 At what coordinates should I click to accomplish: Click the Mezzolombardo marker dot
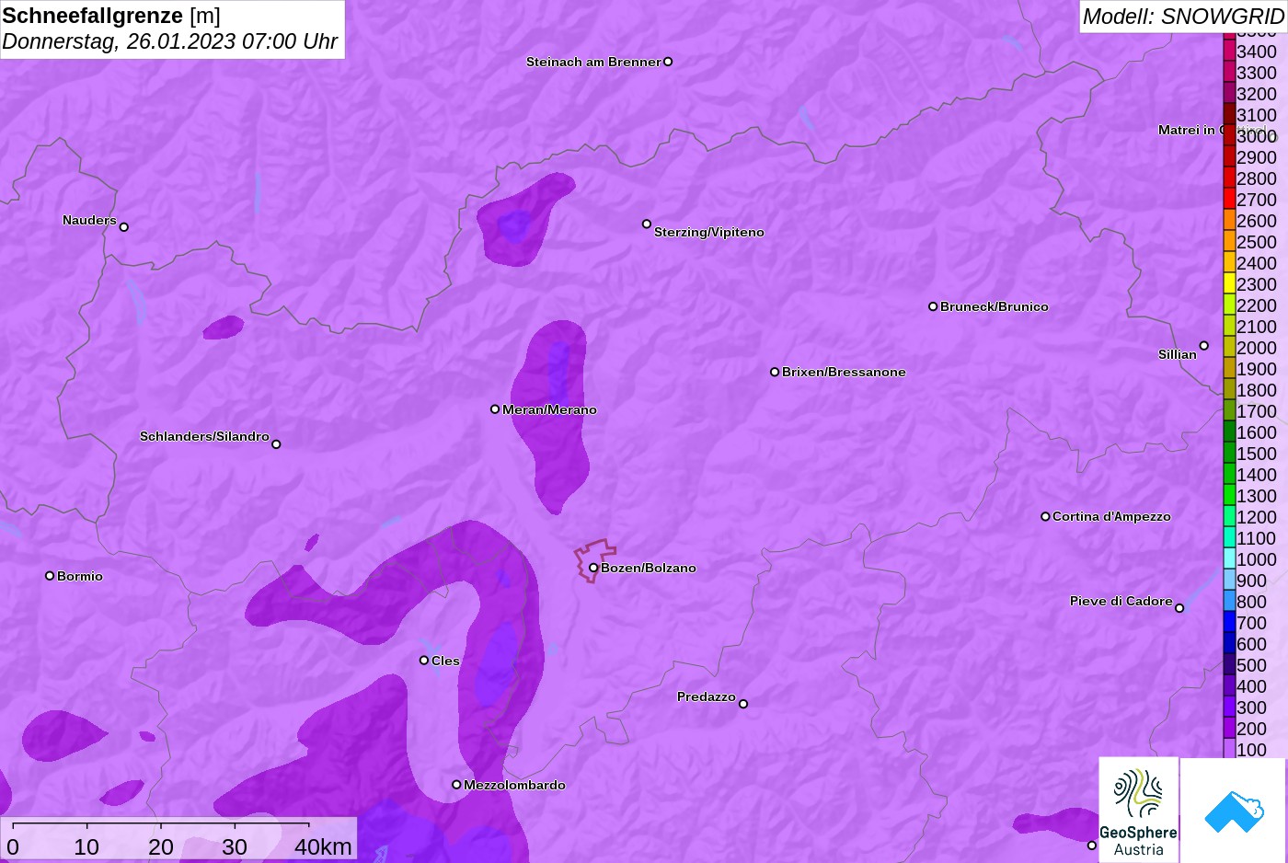(x=456, y=785)
